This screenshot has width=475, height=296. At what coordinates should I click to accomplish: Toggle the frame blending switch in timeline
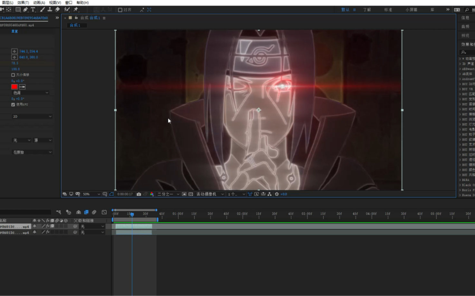click(86, 212)
